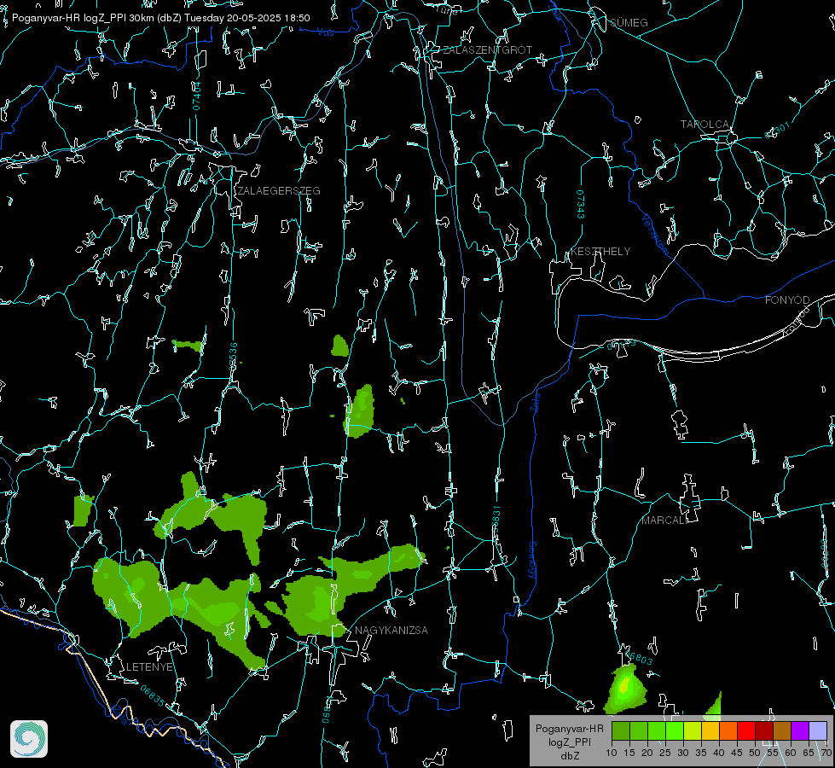835x768 pixels.
Task: Click the KESZTHELY city label
Action: pyautogui.click(x=600, y=252)
